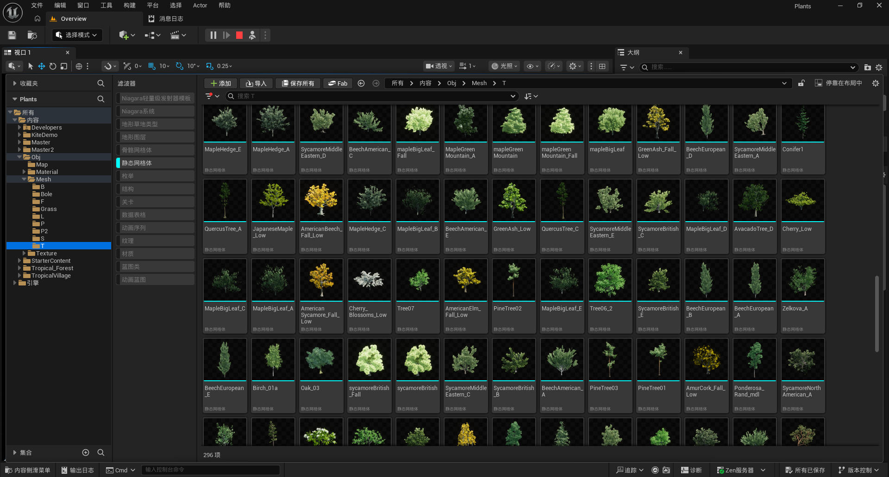Open the 透视 viewport perspective dropdown
The width and height of the screenshot is (889, 477).
(439, 66)
